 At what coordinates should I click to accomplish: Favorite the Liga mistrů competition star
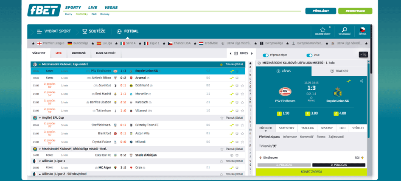[x=222, y=64]
